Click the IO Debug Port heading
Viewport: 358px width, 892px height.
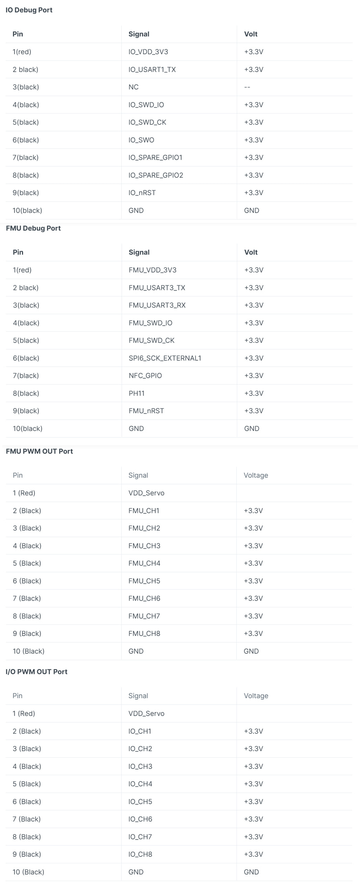(29, 10)
